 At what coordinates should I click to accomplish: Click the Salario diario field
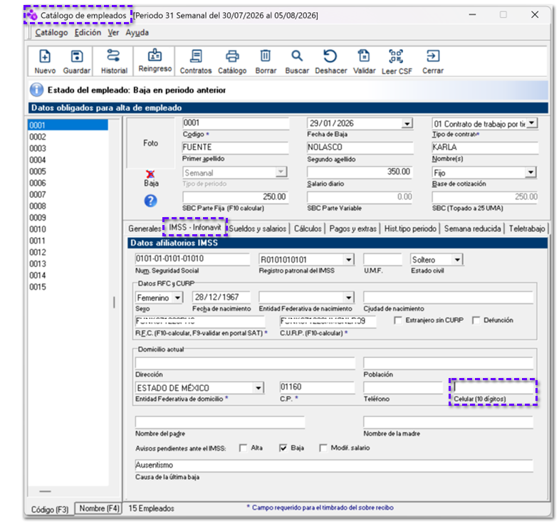(x=360, y=172)
